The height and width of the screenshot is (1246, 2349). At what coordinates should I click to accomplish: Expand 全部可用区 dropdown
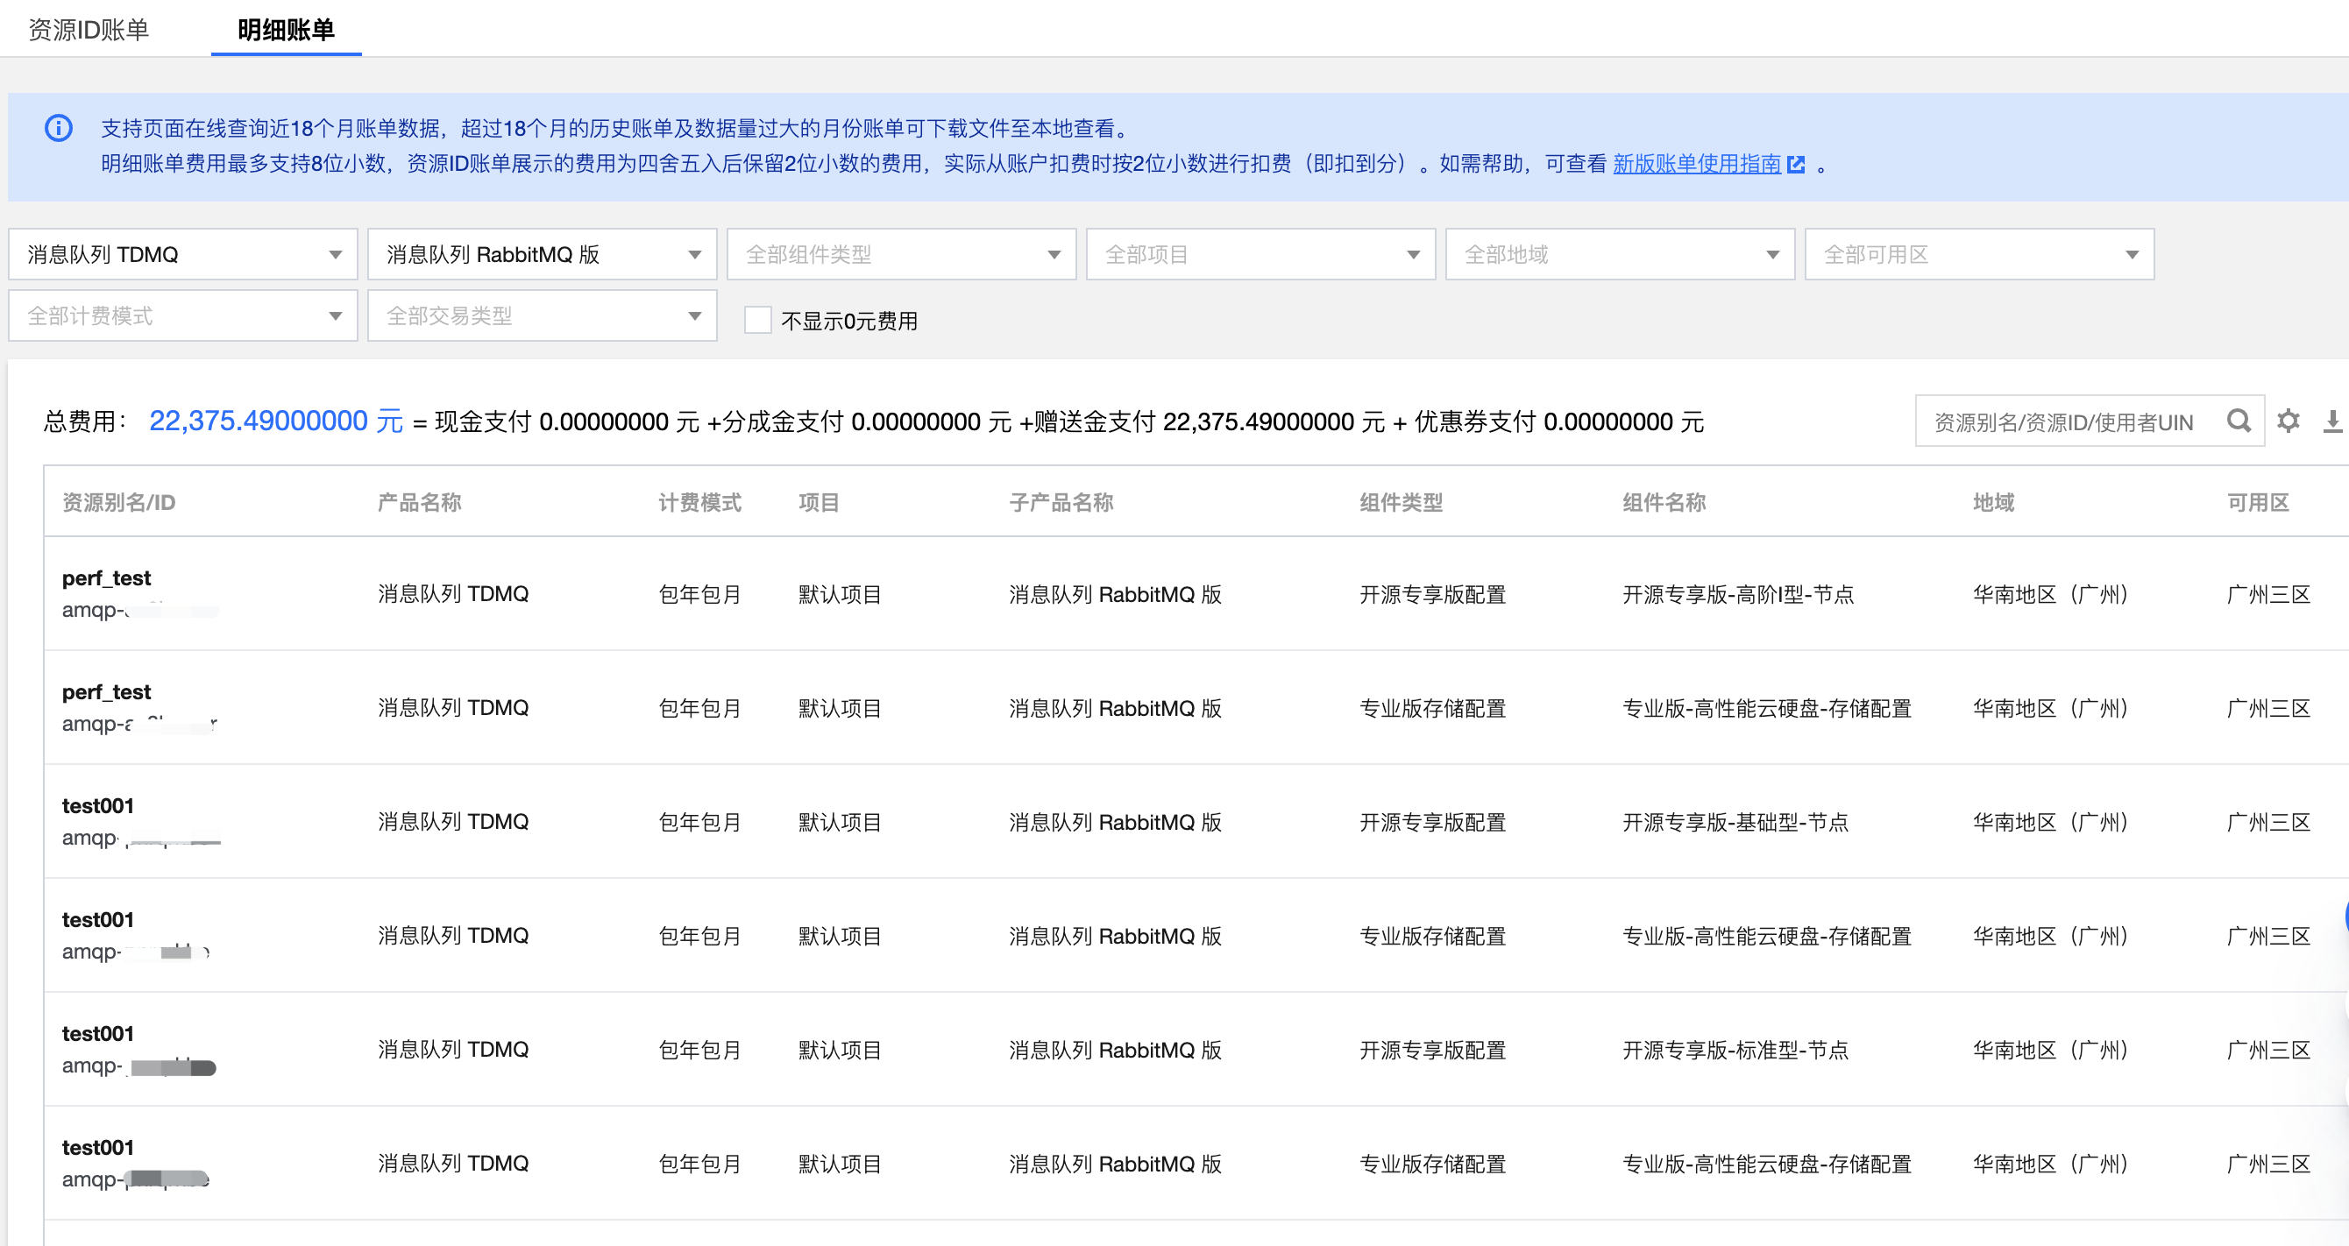1979,254
